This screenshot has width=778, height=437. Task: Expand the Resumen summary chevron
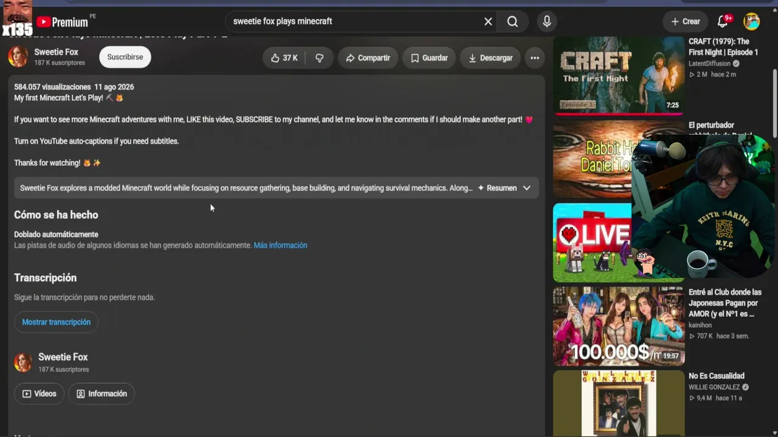pos(526,188)
